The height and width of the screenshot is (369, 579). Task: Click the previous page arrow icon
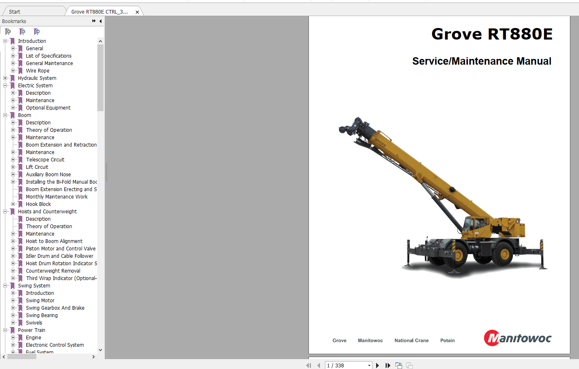318,365
